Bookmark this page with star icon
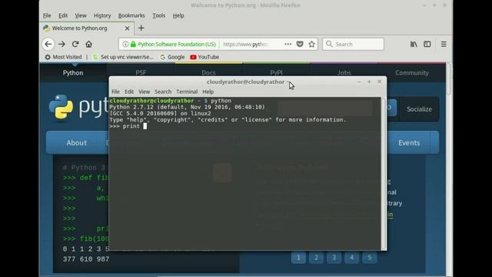 coord(311,45)
